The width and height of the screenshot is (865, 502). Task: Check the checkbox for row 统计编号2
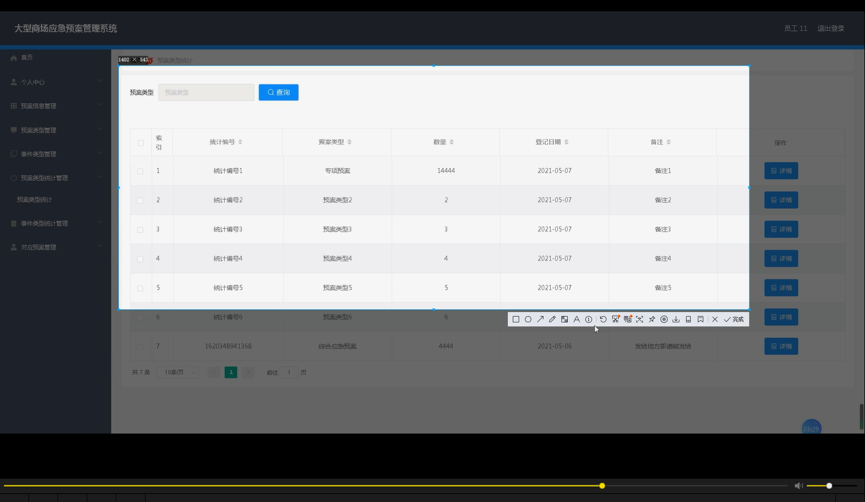point(140,200)
